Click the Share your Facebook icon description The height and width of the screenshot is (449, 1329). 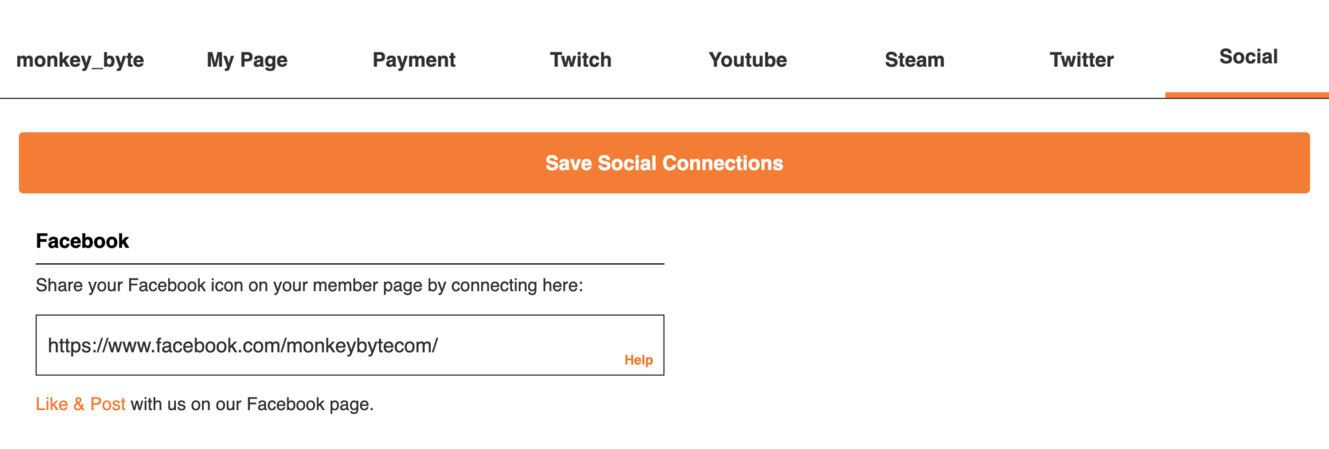pyautogui.click(x=310, y=286)
